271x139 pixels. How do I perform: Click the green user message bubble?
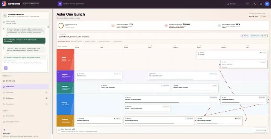click(24, 40)
